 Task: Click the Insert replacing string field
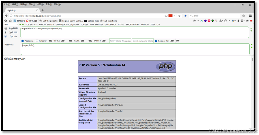point(143,41)
